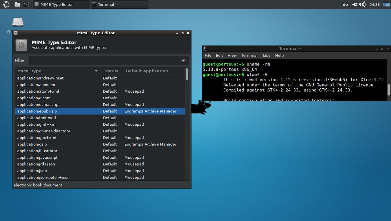Viewport: 391px width, 221px height.
Task: Sort by the Status column header
Action: point(112,71)
